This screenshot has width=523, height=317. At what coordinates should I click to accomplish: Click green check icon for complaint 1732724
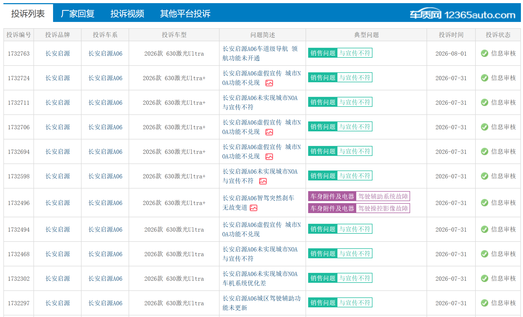(484, 78)
